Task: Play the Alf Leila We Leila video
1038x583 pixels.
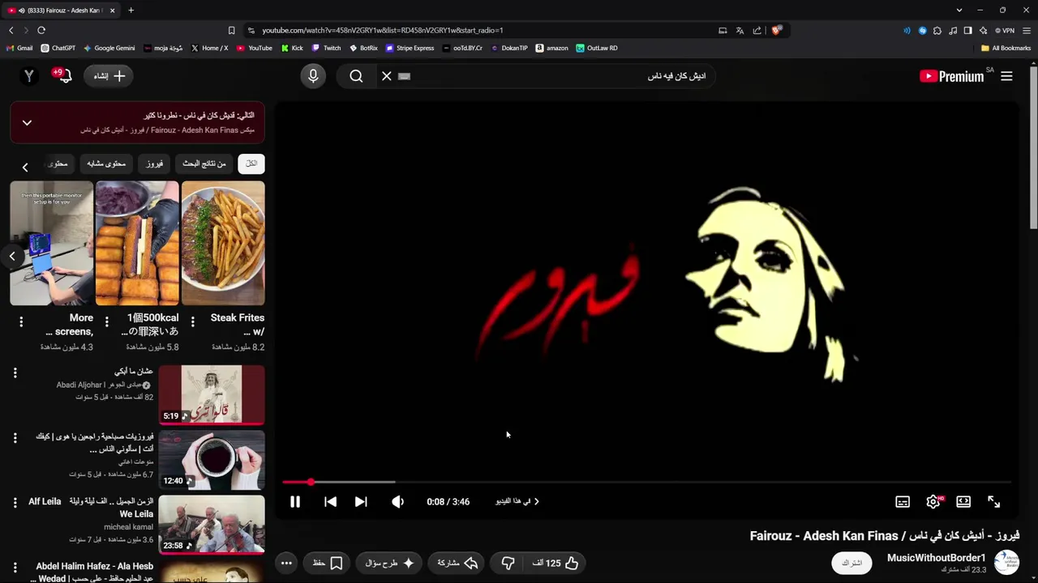Action: [212, 525]
